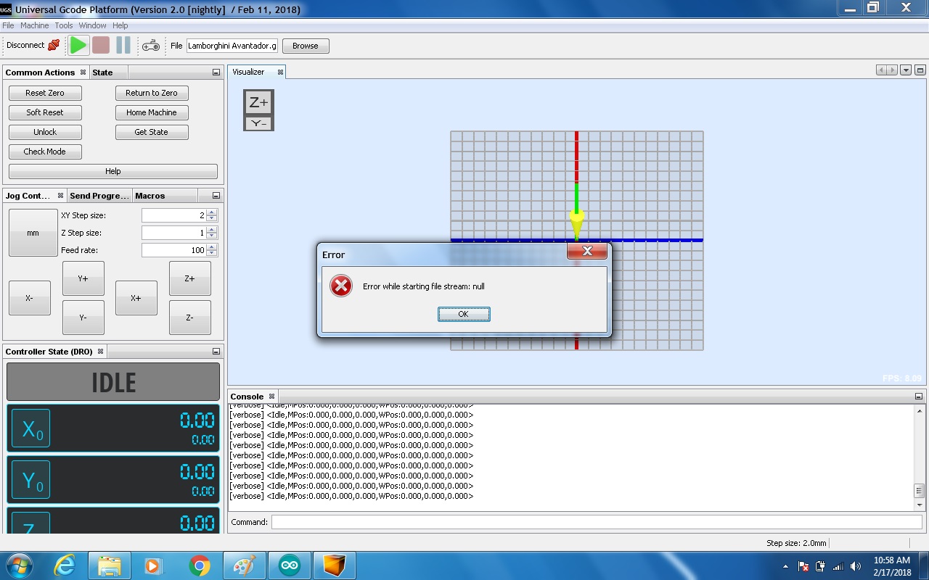Dismiss the file stream error by clicking OK
The image size is (929, 580).
pyautogui.click(x=464, y=313)
